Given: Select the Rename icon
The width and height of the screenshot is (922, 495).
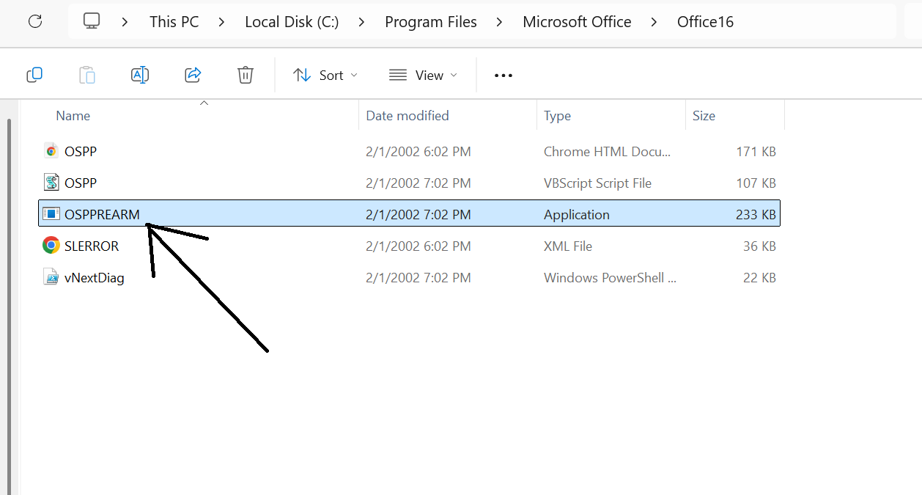Looking at the screenshot, I should click(x=140, y=74).
